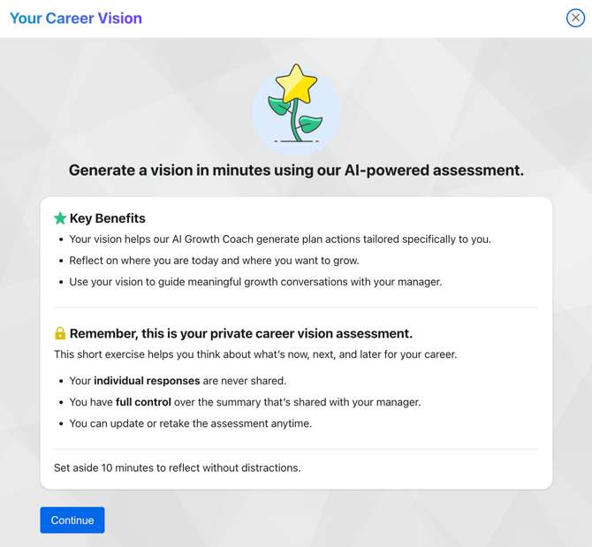Click the green star Key Benefits icon
The image size is (592, 547).
(x=60, y=218)
